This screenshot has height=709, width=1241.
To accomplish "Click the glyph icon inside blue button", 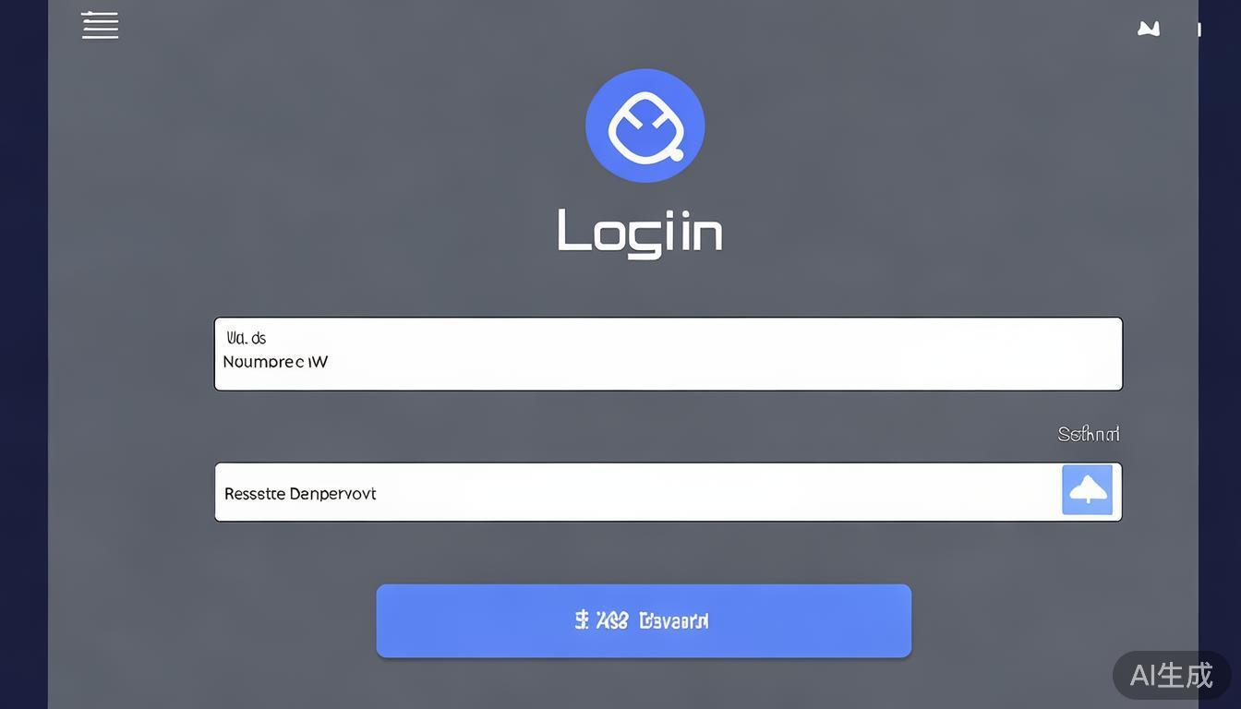I will [x=582, y=620].
